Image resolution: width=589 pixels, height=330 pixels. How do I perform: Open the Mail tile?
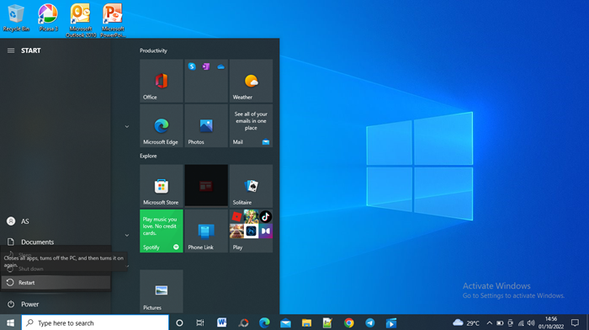tap(251, 125)
